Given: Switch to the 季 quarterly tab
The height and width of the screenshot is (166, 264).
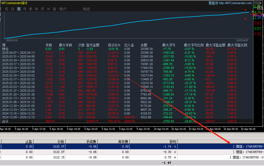Looking at the screenshot, I should coord(30,9).
